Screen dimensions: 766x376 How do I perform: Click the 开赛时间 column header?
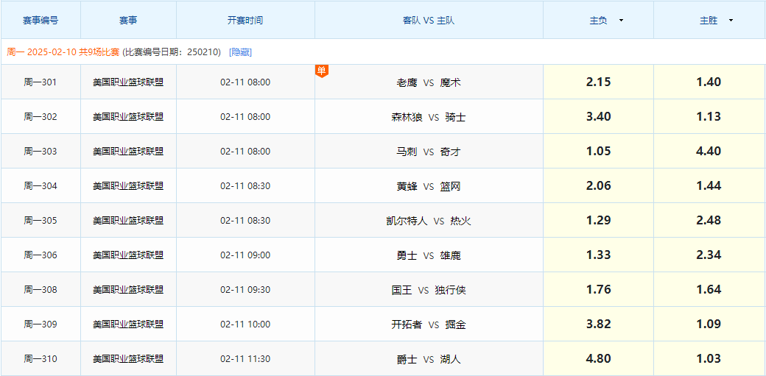245,21
